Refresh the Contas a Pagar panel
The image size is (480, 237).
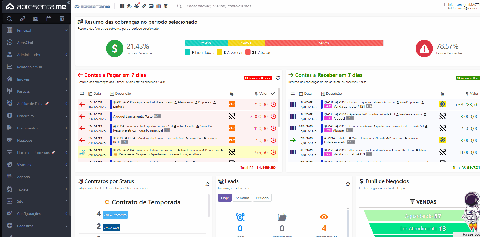click(278, 78)
